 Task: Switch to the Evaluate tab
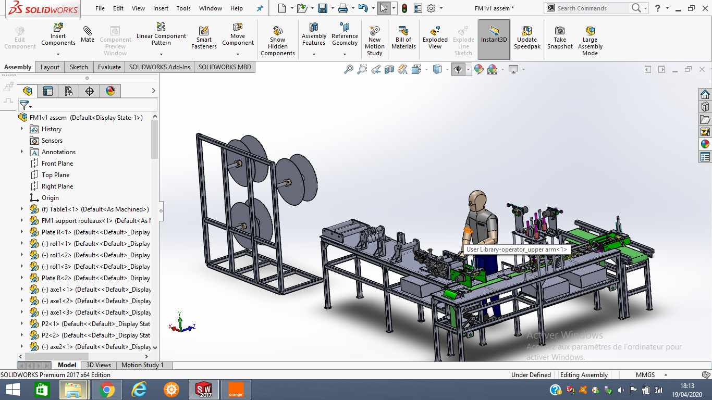(109, 67)
